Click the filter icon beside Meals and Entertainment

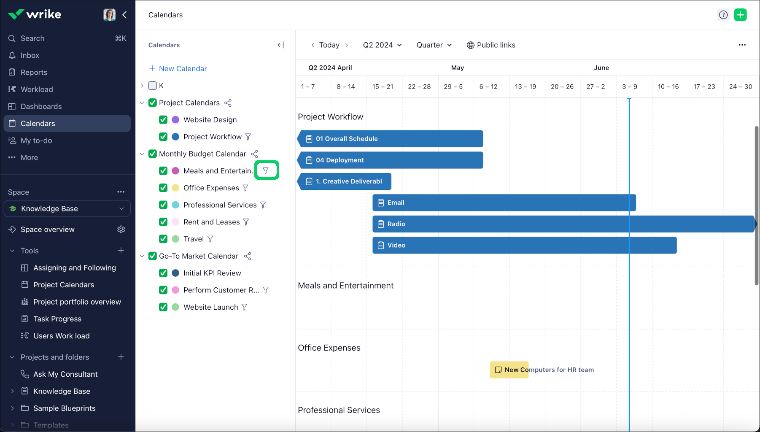pyautogui.click(x=266, y=171)
